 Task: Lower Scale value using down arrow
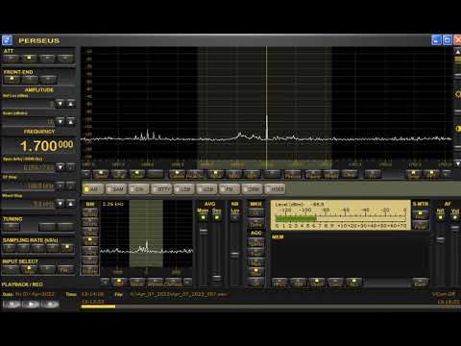coord(60,121)
